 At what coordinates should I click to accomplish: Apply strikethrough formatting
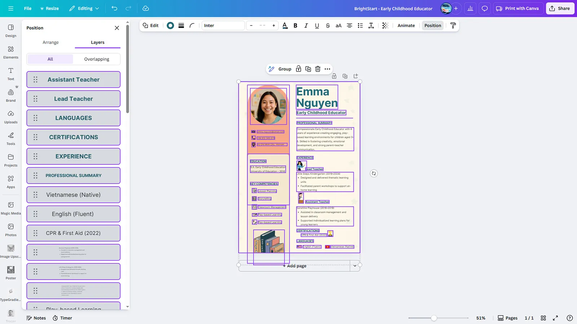click(327, 26)
